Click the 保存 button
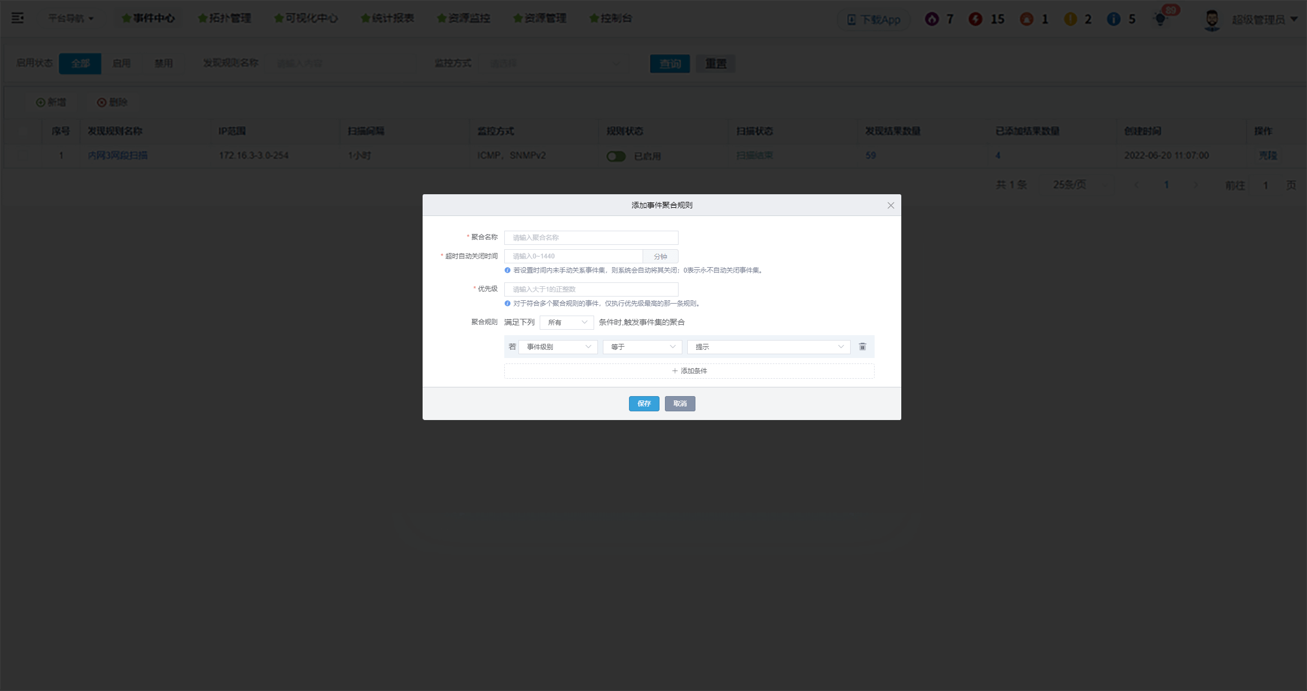The width and height of the screenshot is (1307, 691). 644,404
